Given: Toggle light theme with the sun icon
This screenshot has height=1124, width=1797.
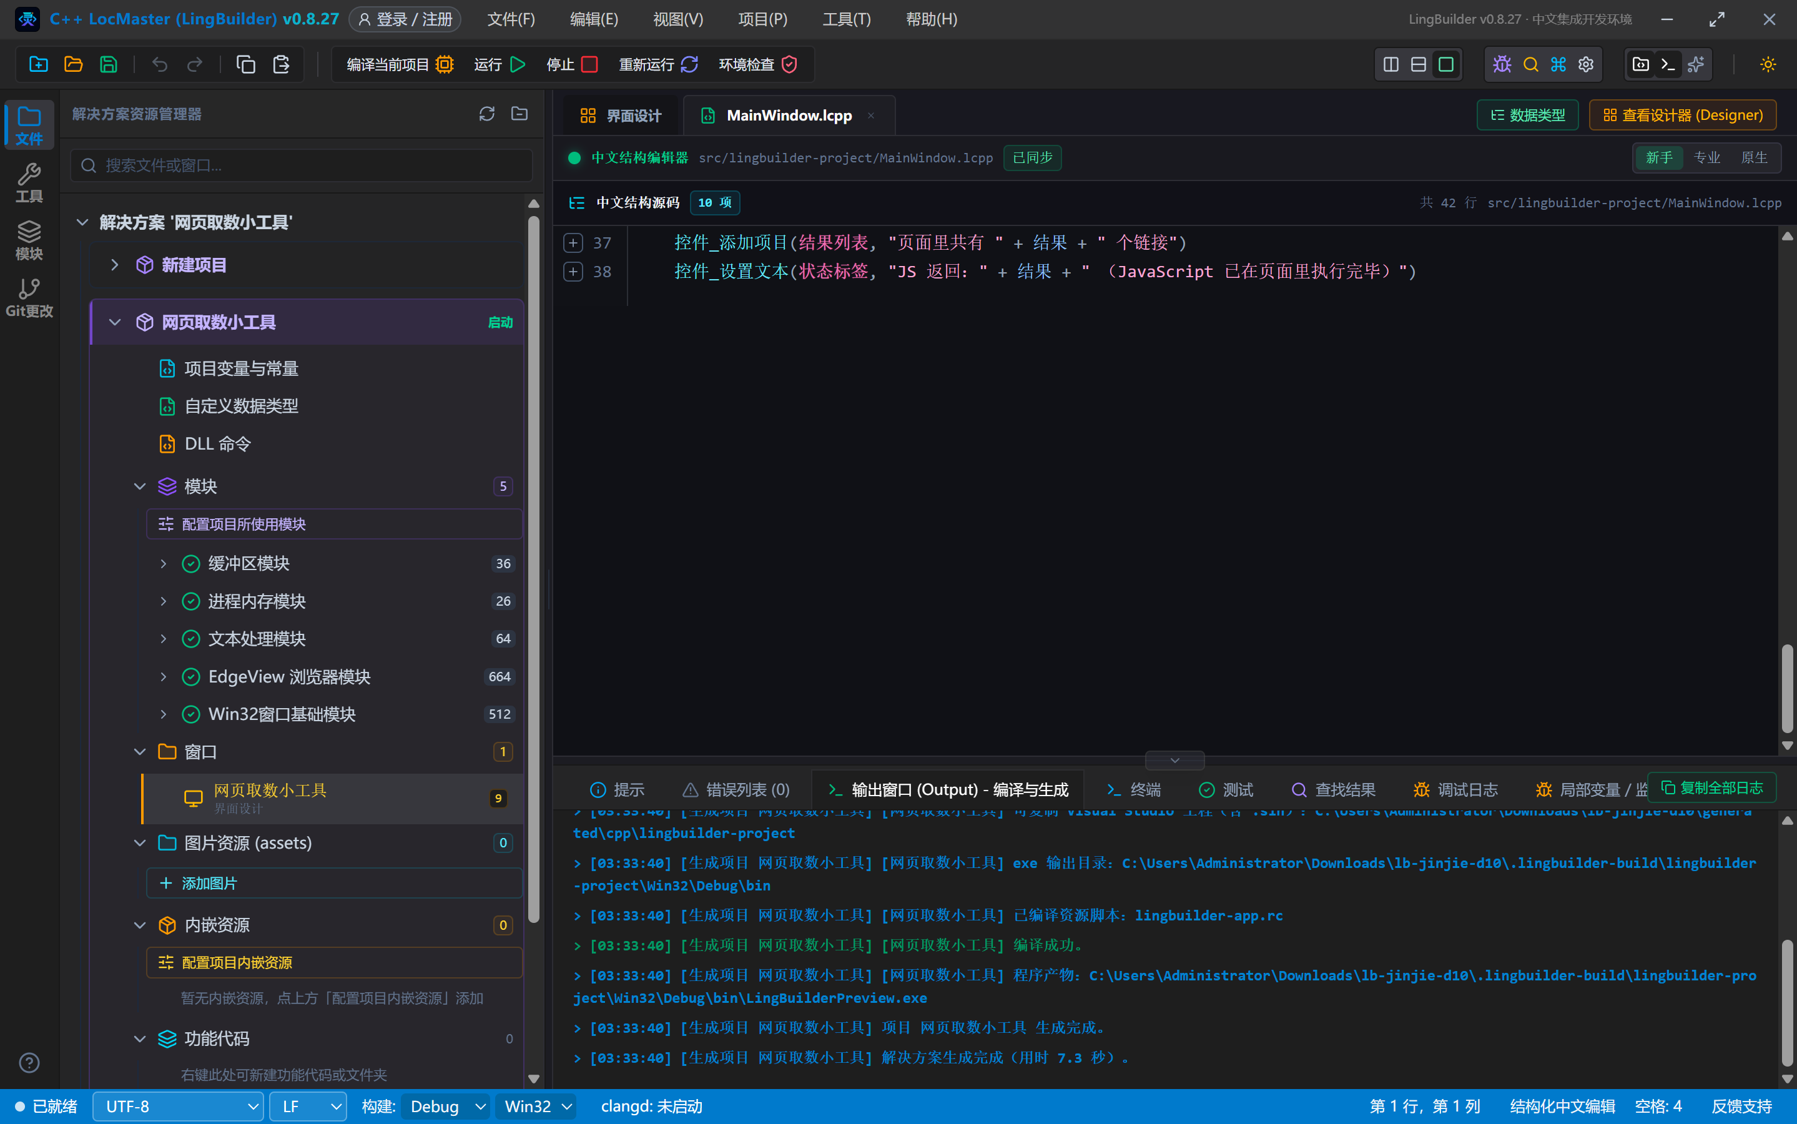Looking at the screenshot, I should (x=1768, y=65).
